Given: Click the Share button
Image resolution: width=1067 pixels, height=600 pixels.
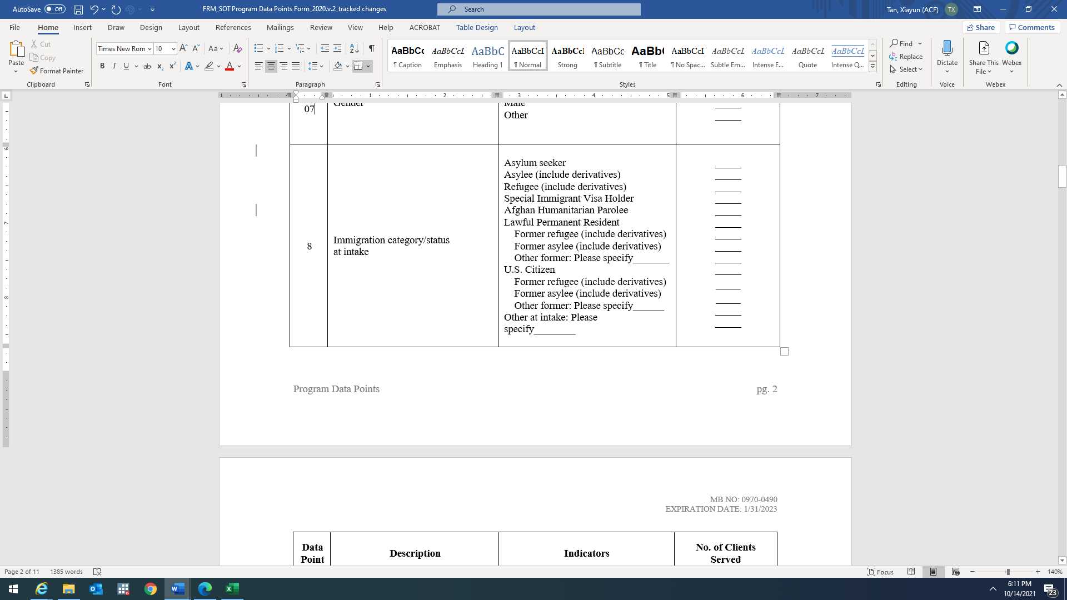Looking at the screenshot, I should (981, 27).
